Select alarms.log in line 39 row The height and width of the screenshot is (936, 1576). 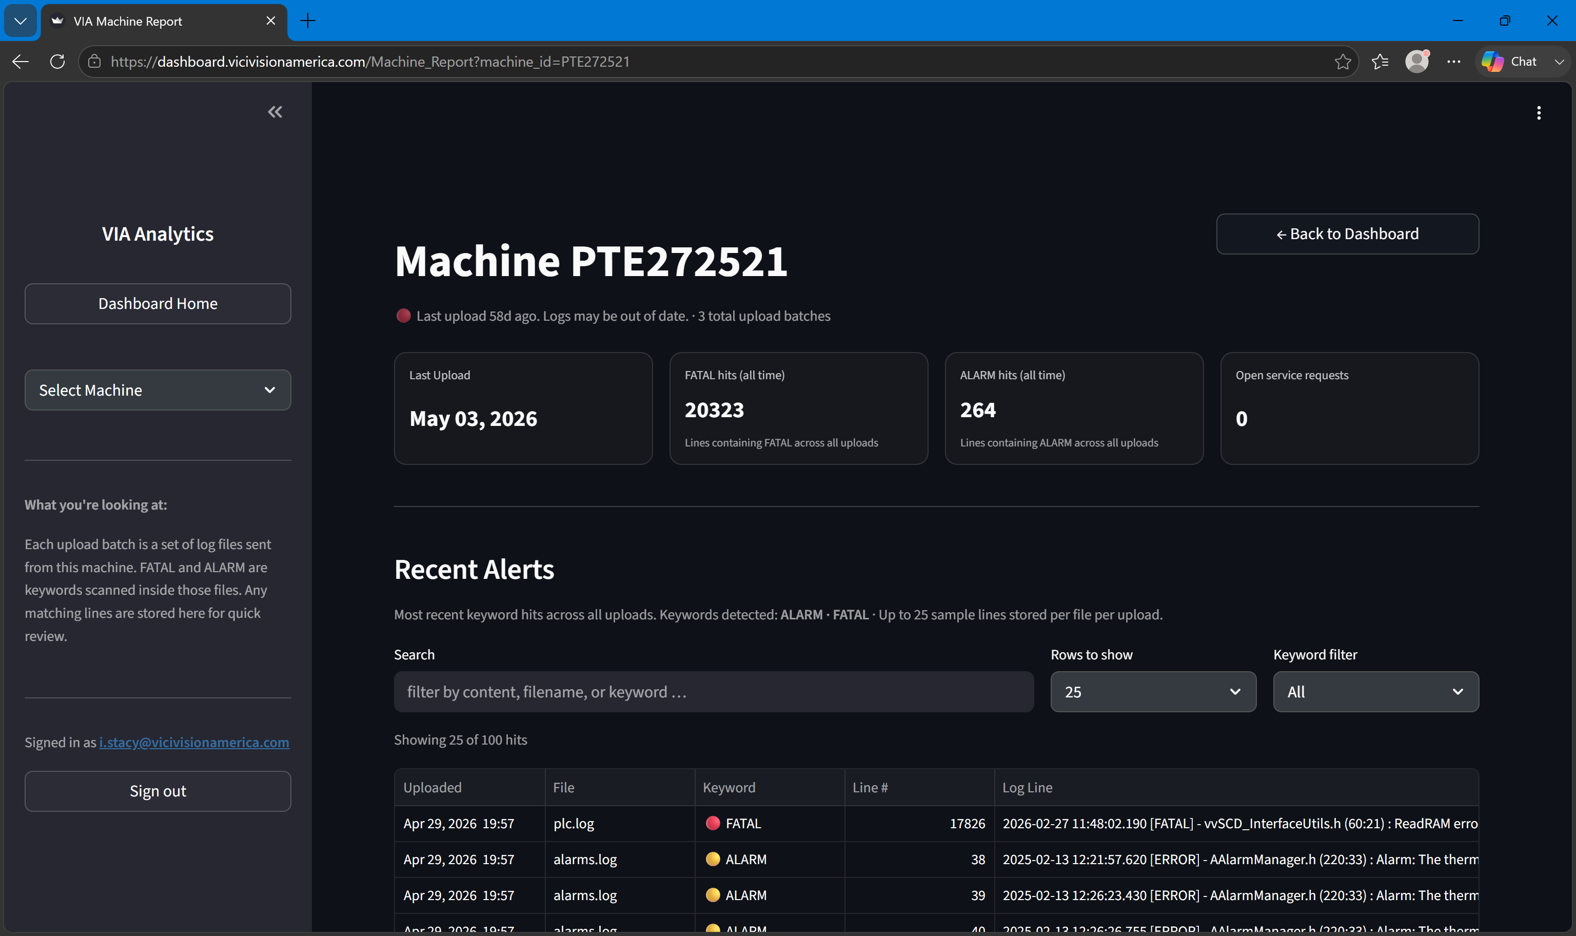[619, 895]
